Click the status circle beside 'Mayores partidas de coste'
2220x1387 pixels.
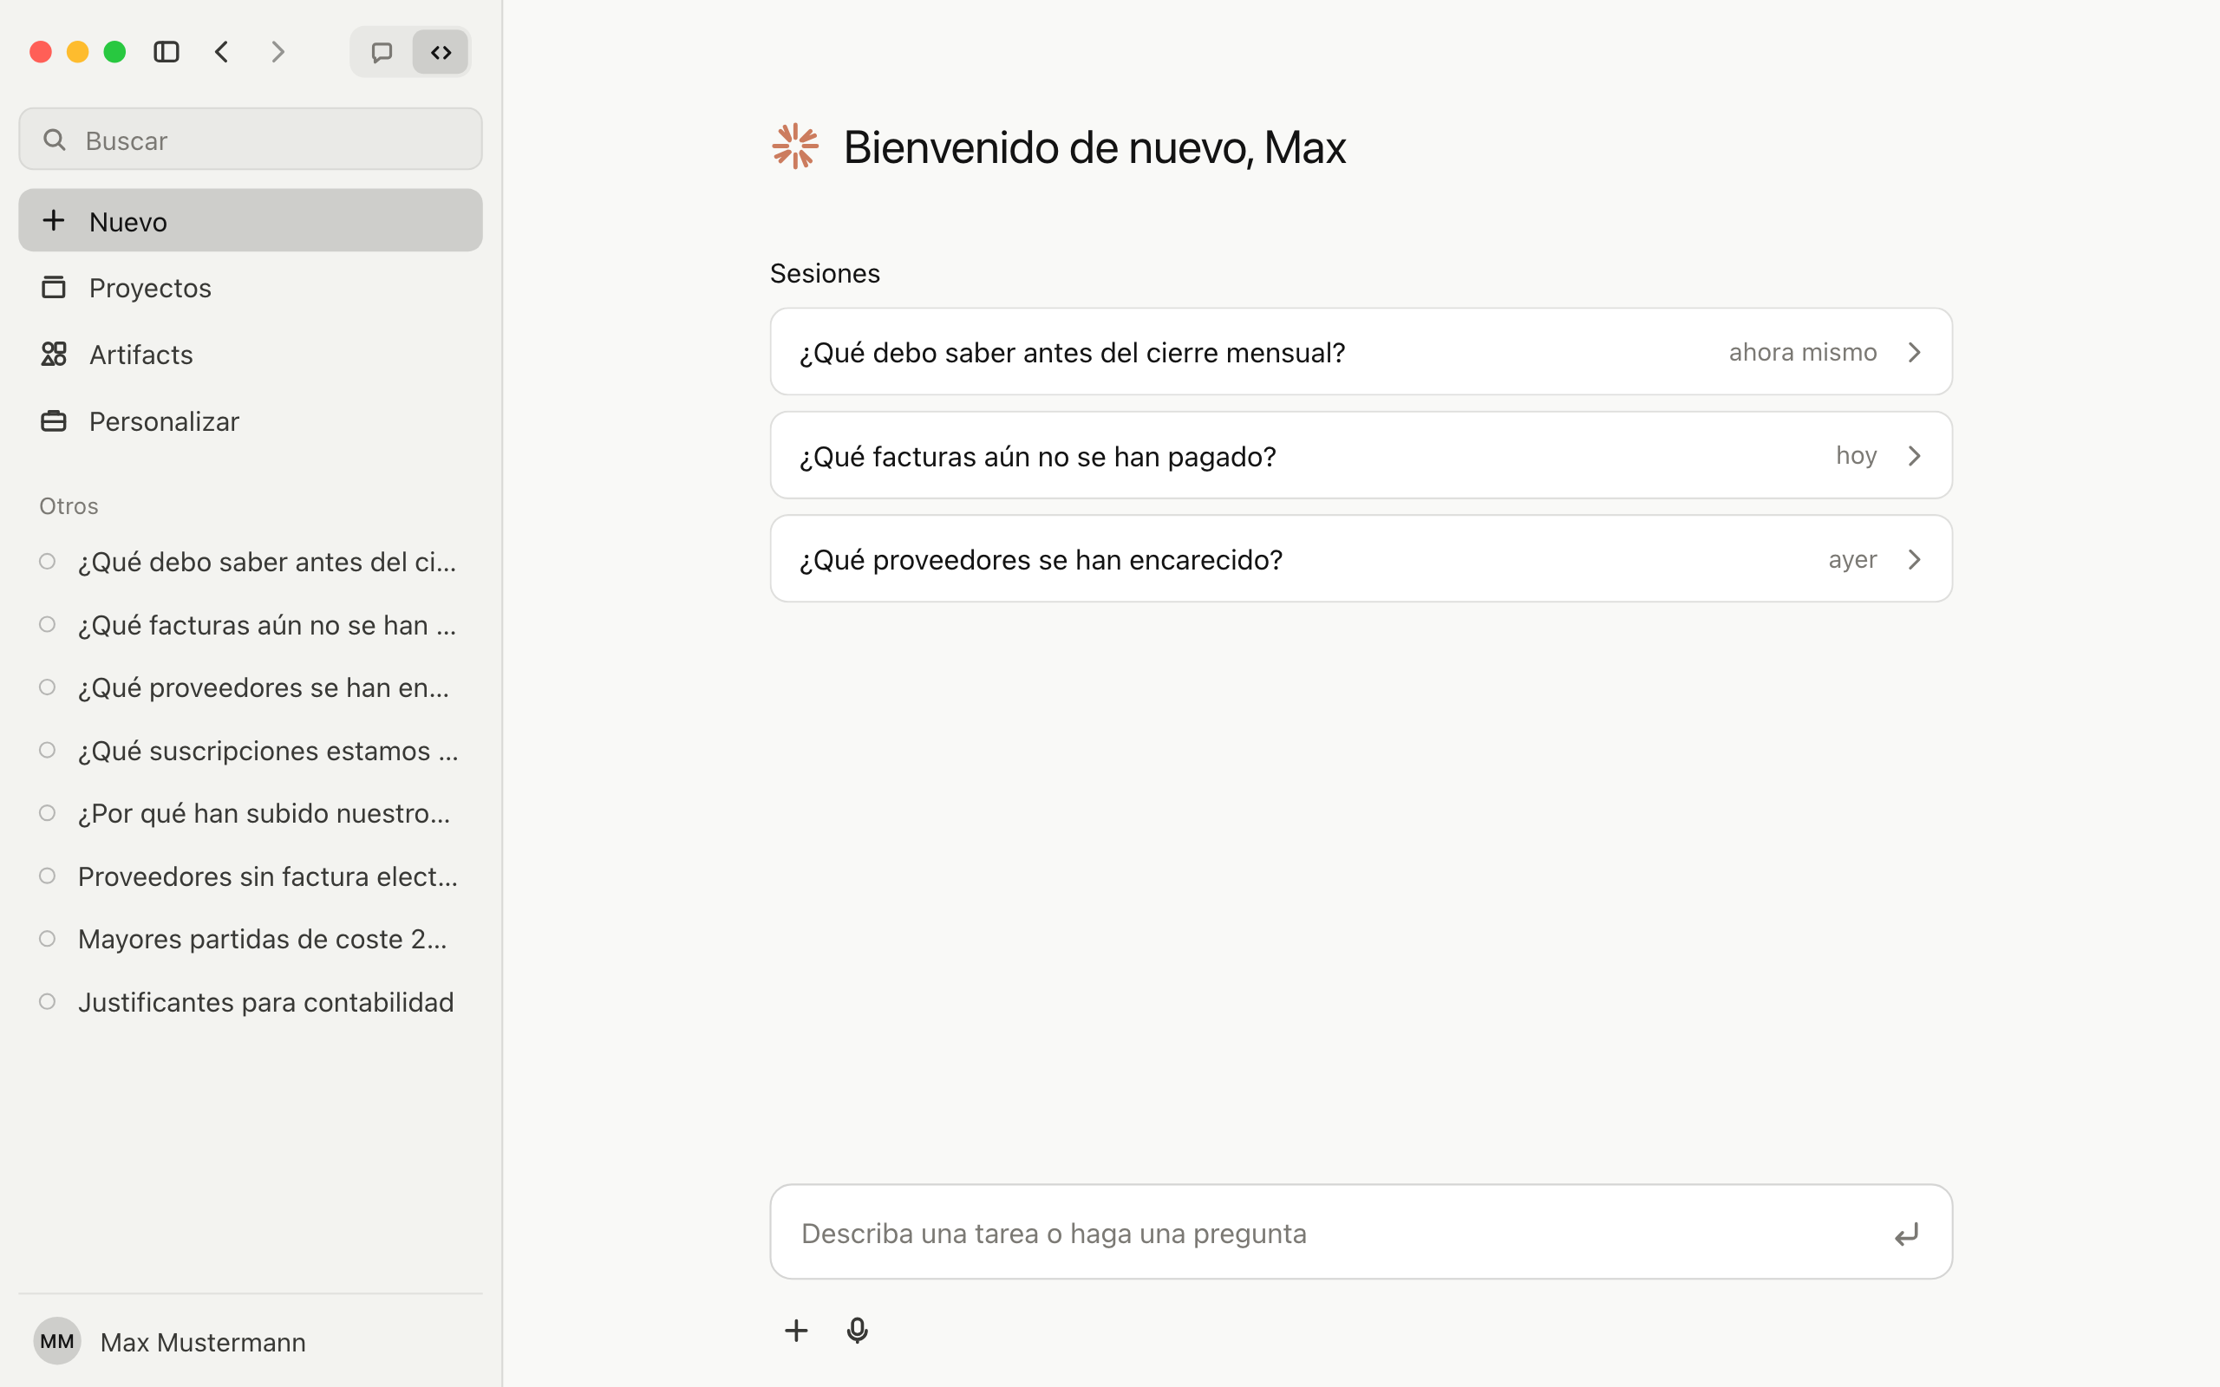click(x=48, y=939)
